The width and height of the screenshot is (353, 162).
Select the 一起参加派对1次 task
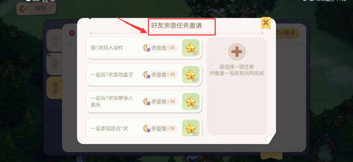click(x=144, y=127)
